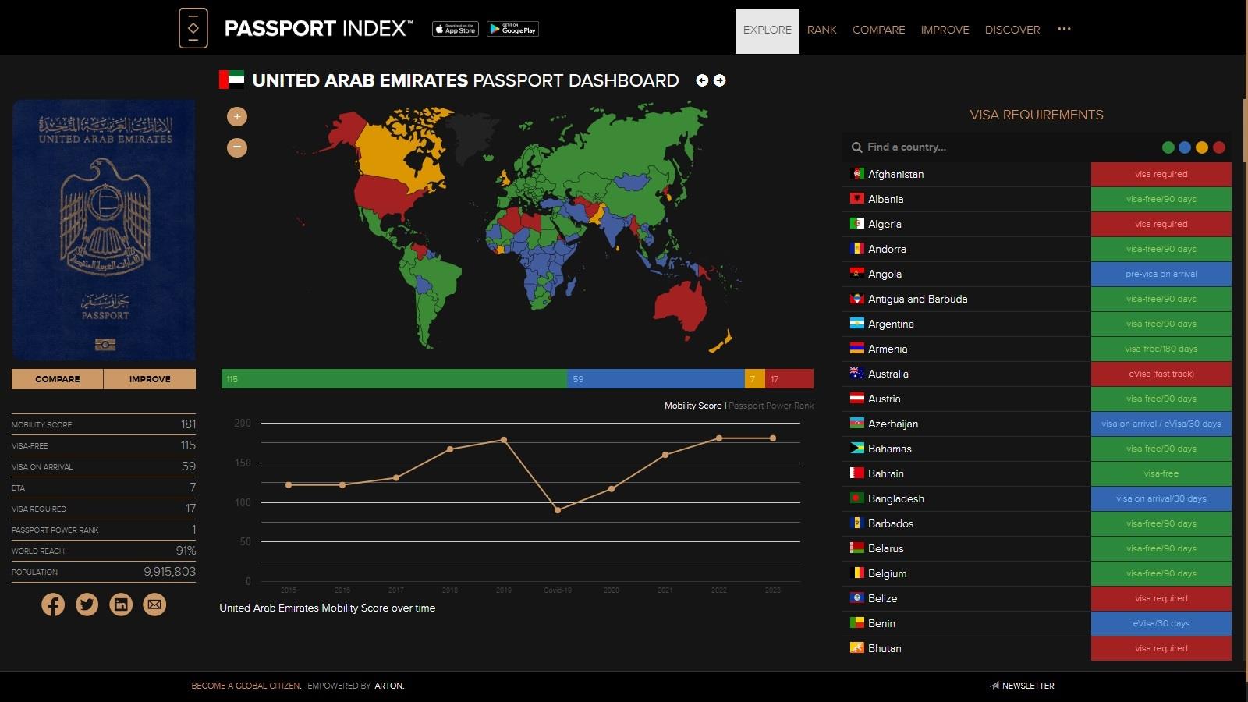Open the Rank menu item
Screen dimensions: 1248x702
(x=821, y=30)
